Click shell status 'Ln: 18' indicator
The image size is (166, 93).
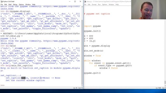[x=75, y=88]
